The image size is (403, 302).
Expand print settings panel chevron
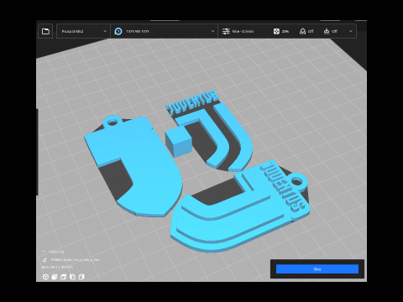[x=351, y=31]
